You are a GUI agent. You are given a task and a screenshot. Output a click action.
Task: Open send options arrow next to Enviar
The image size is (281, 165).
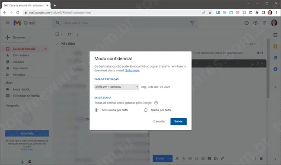170,159
